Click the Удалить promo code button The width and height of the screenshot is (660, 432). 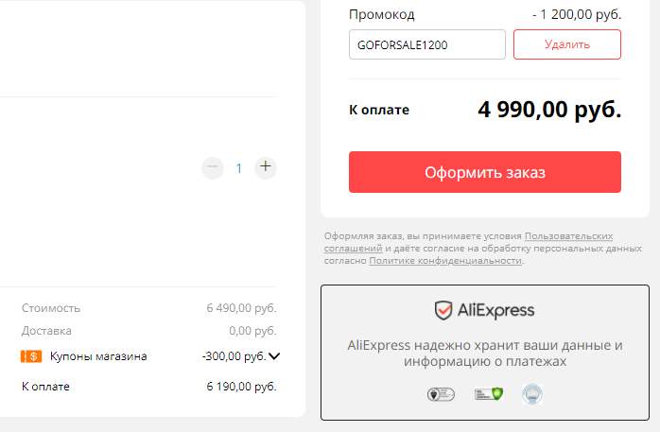567,44
